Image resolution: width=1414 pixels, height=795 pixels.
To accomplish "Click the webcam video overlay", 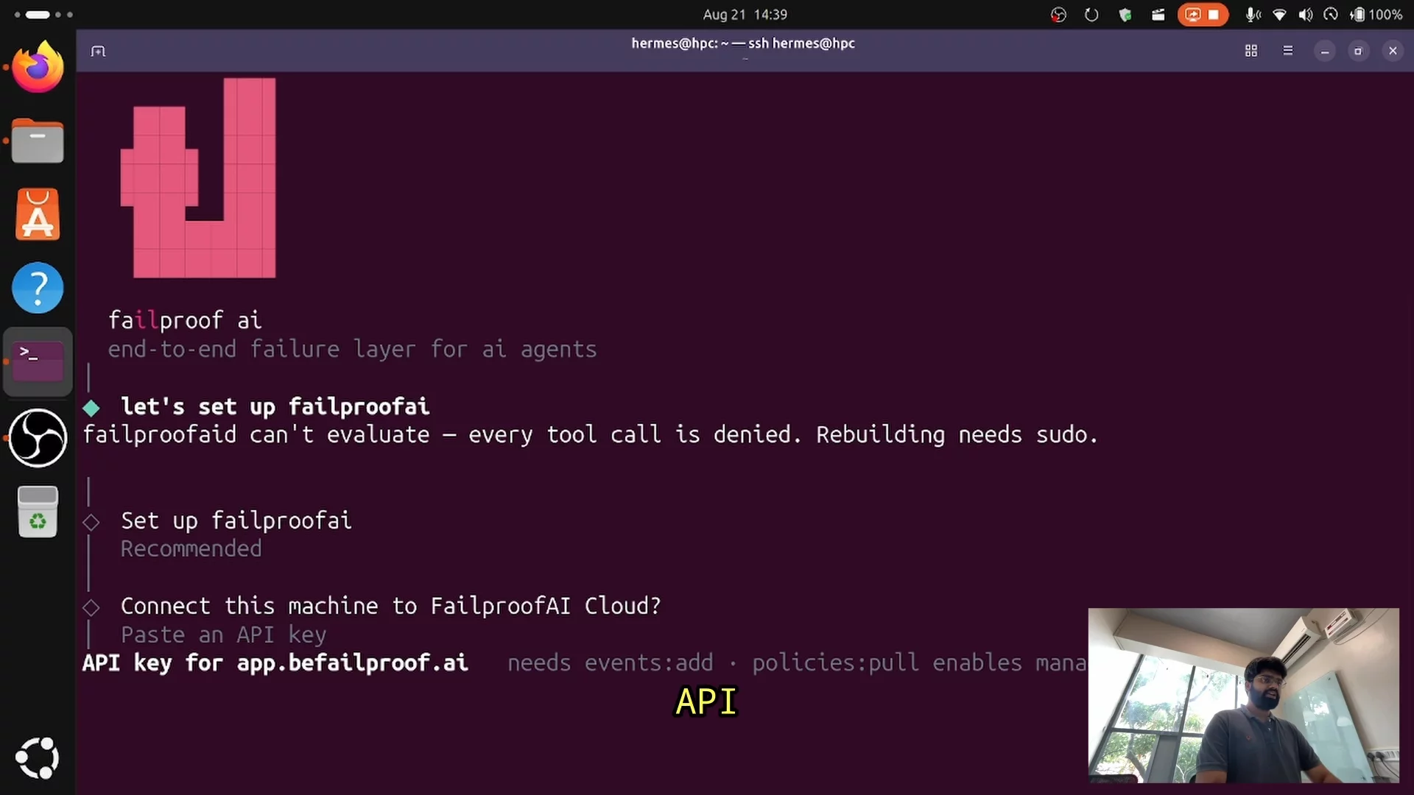I will tap(1243, 695).
